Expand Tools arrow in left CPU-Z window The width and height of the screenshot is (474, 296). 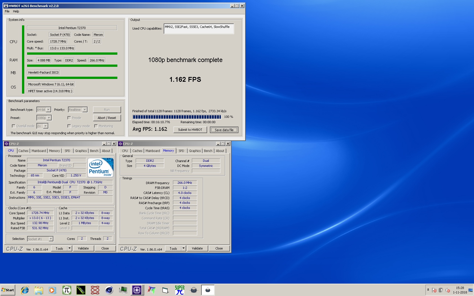(69, 248)
